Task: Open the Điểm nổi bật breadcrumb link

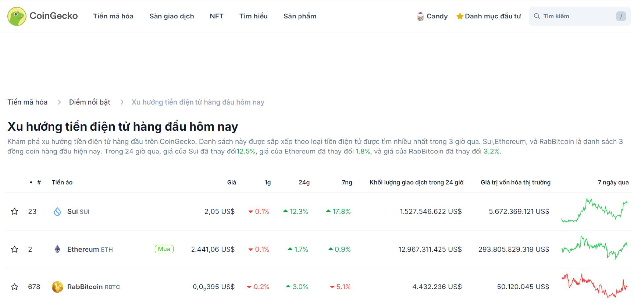Action: click(x=89, y=102)
